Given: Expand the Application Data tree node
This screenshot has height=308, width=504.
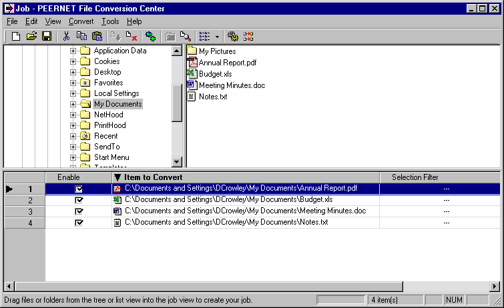Looking at the screenshot, I should [x=73, y=51].
